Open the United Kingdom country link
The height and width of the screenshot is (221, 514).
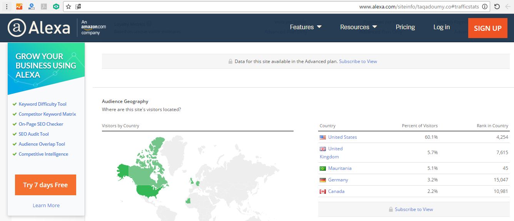pyautogui.click(x=331, y=153)
